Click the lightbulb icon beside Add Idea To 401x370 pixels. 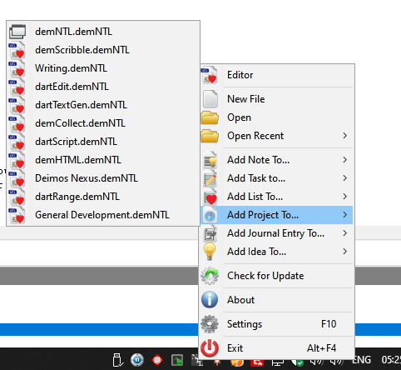pyautogui.click(x=210, y=252)
